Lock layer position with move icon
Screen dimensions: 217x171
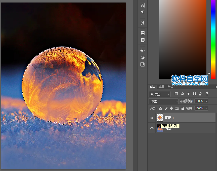pos(172,108)
